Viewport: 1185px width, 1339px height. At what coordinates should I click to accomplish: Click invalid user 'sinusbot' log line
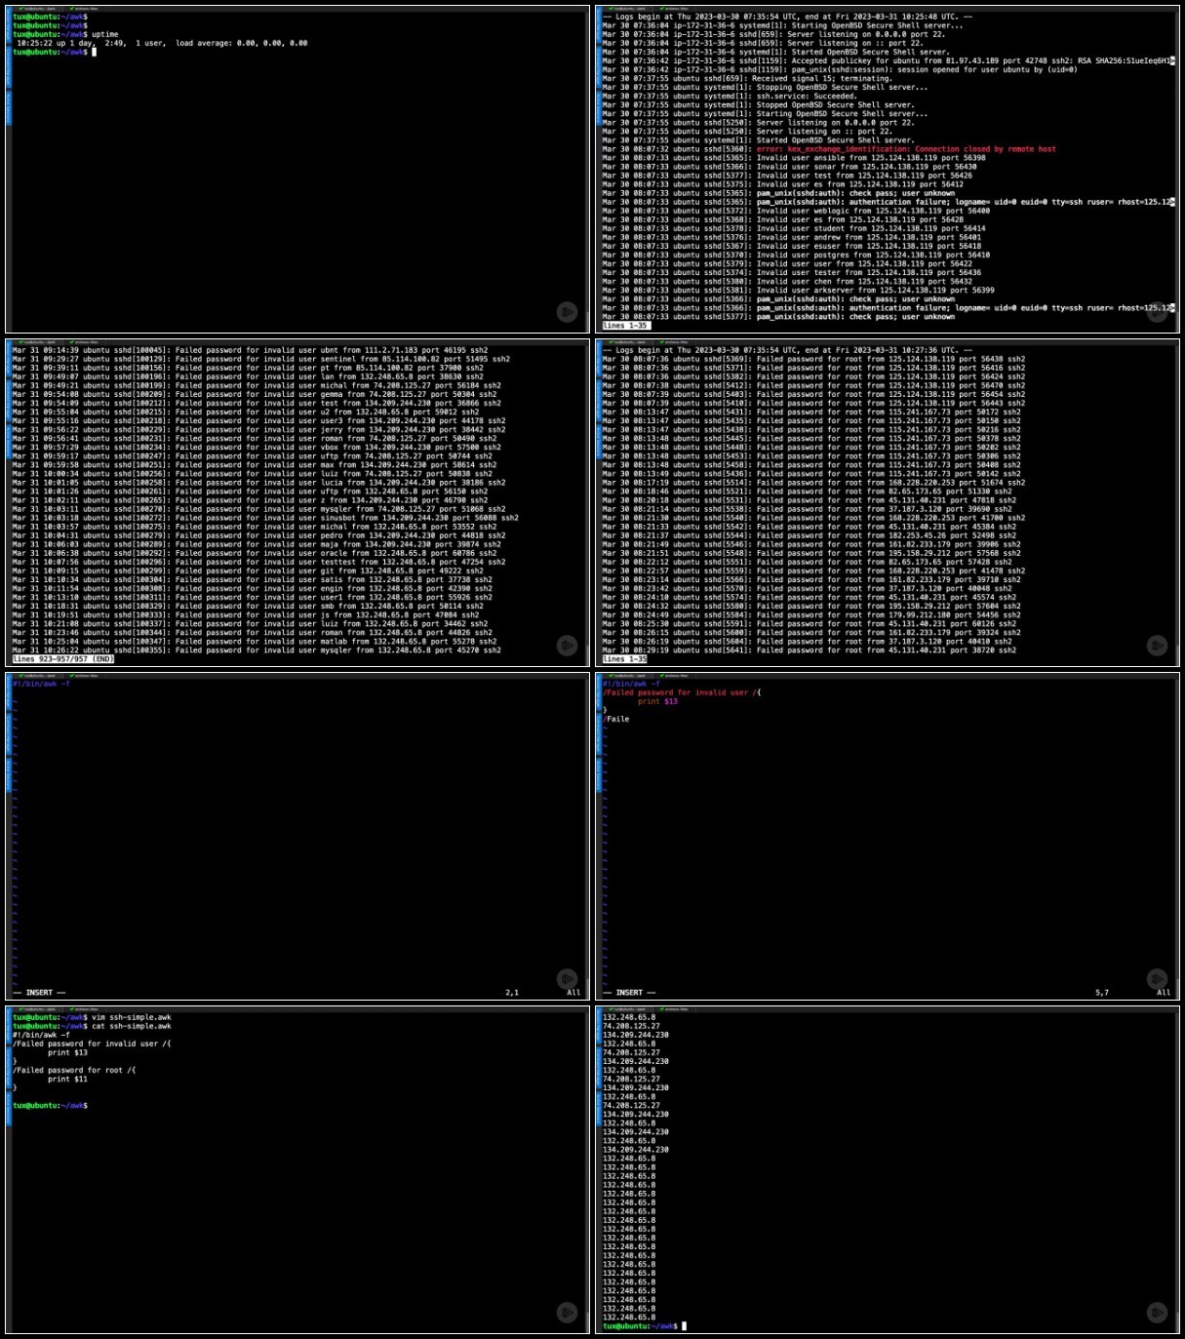tap(265, 518)
